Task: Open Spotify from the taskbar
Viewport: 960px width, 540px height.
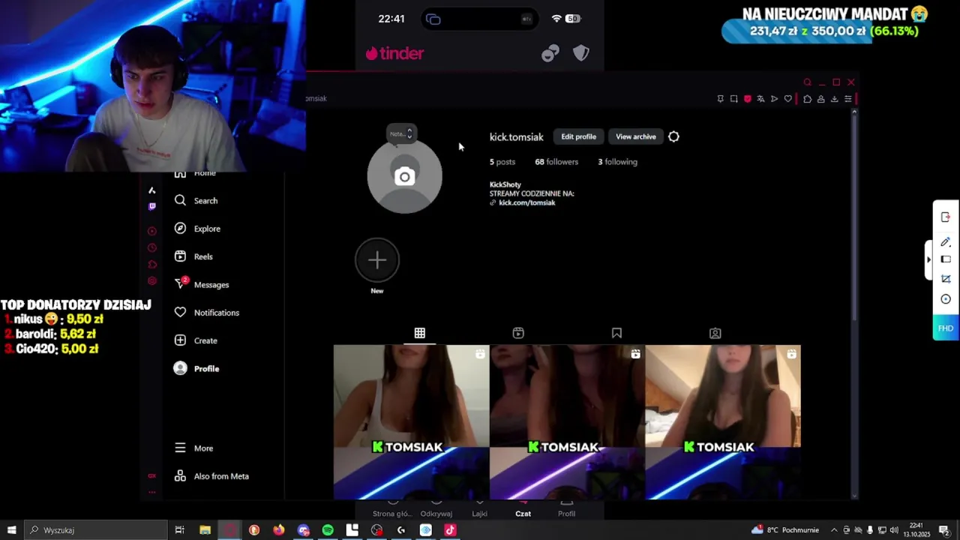Action: tap(328, 530)
